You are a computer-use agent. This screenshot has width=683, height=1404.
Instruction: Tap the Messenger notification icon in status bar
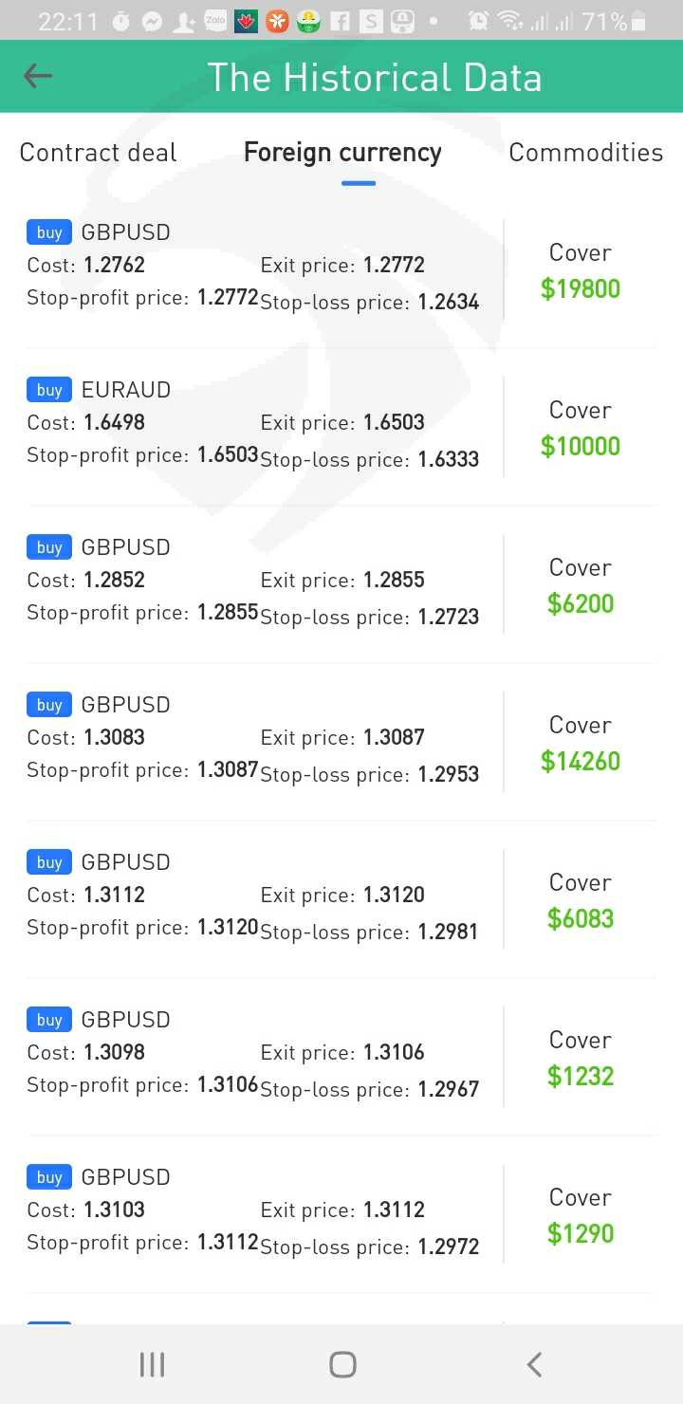152,21
